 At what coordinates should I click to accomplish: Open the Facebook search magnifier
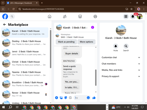(x=12, y=16)
